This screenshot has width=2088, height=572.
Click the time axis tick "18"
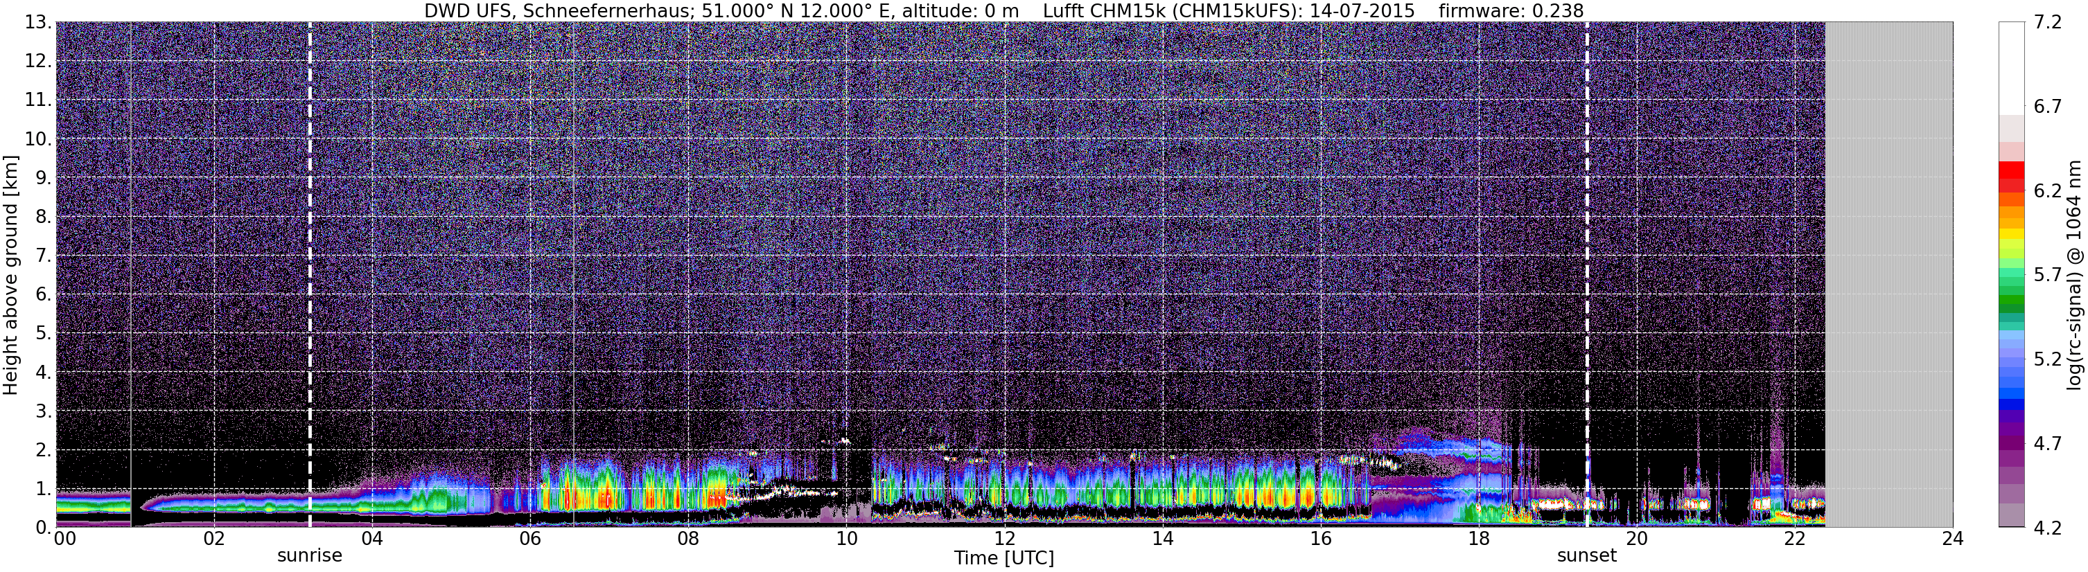click(1478, 539)
